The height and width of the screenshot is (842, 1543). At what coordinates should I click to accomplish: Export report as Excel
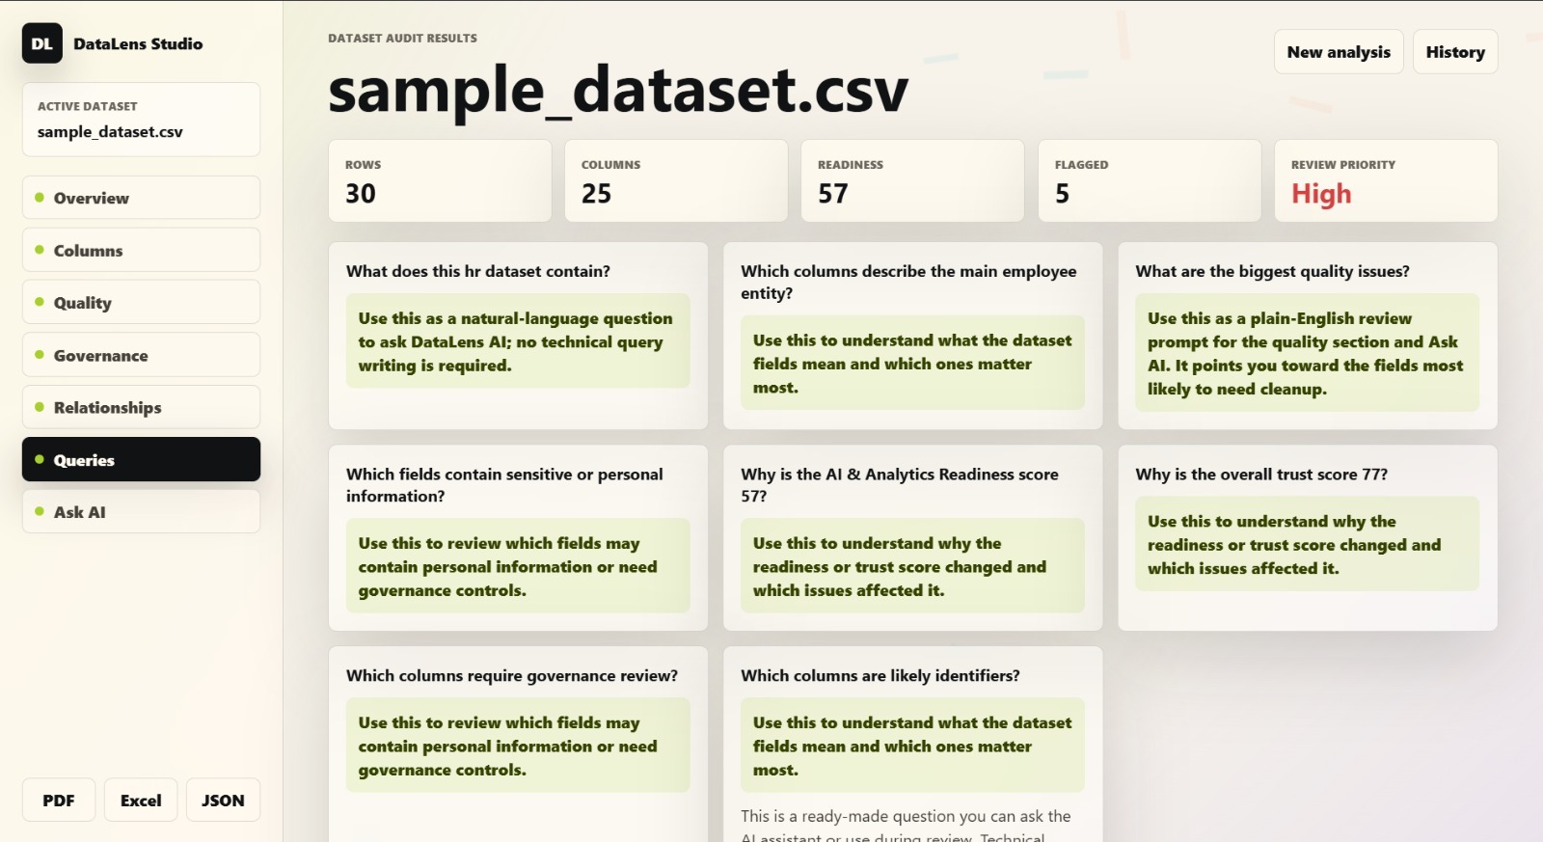point(141,800)
